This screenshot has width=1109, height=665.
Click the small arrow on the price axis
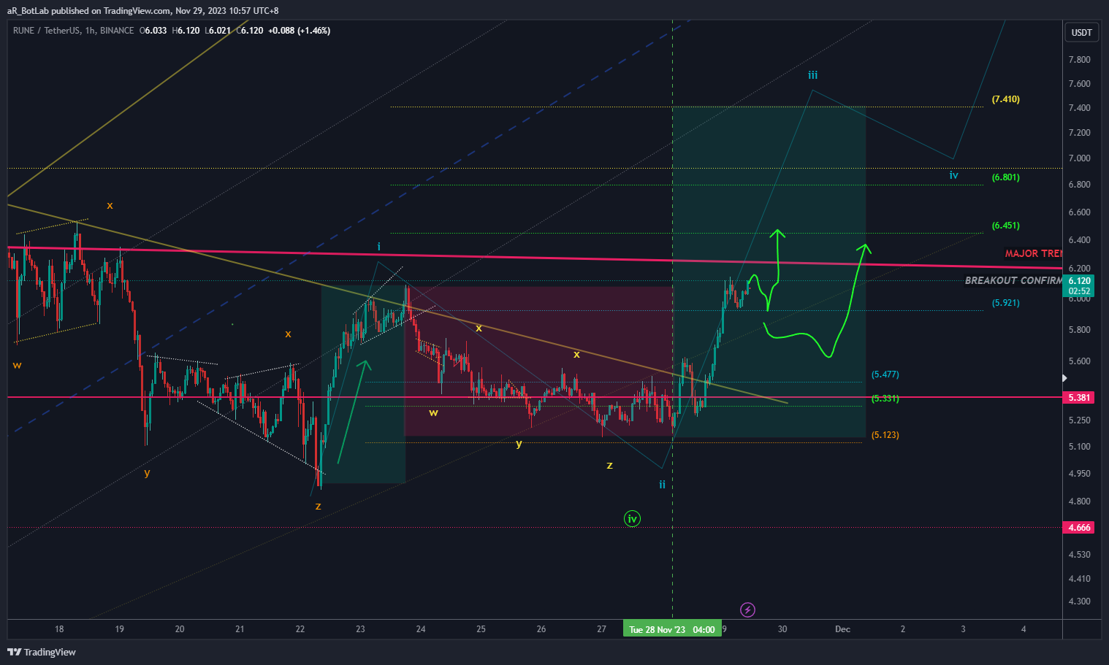click(x=1064, y=378)
